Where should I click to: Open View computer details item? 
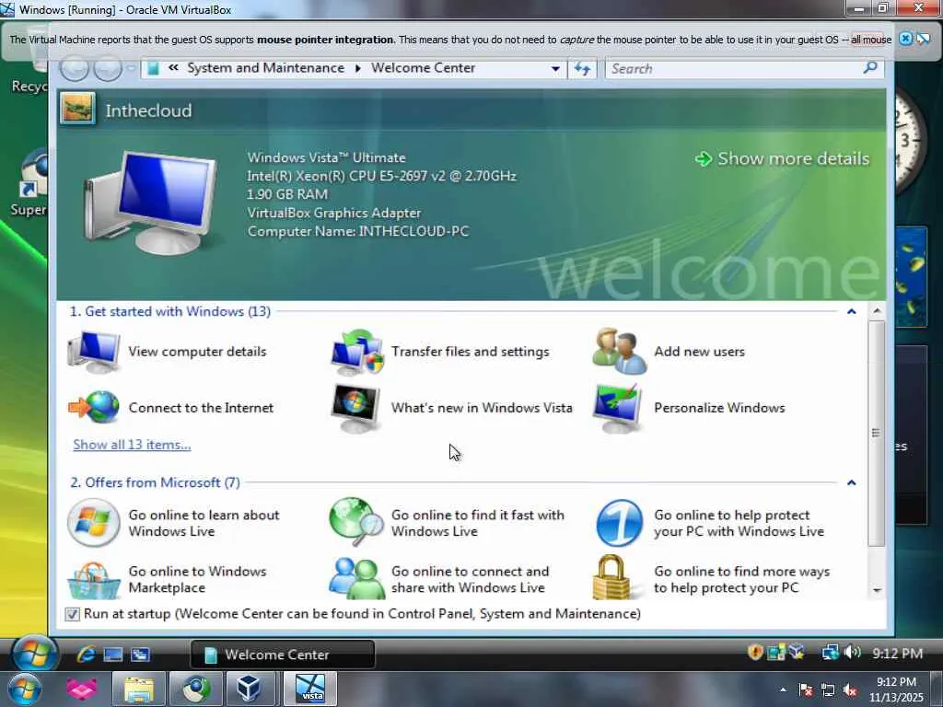tap(168, 352)
